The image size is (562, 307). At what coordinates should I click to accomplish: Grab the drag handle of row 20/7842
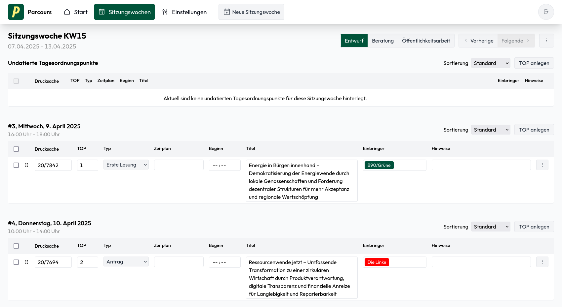27,165
